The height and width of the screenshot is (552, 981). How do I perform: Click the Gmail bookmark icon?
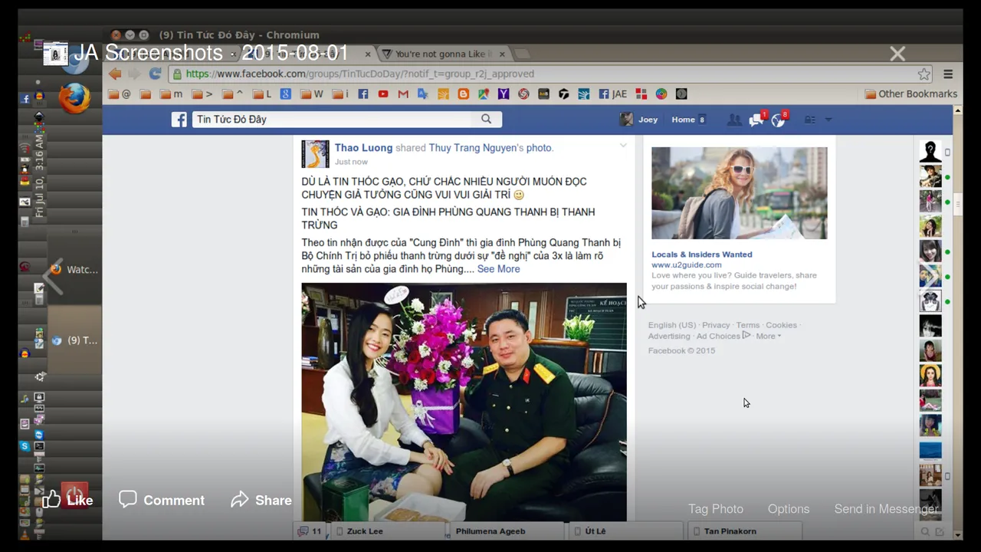click(403, 94)
